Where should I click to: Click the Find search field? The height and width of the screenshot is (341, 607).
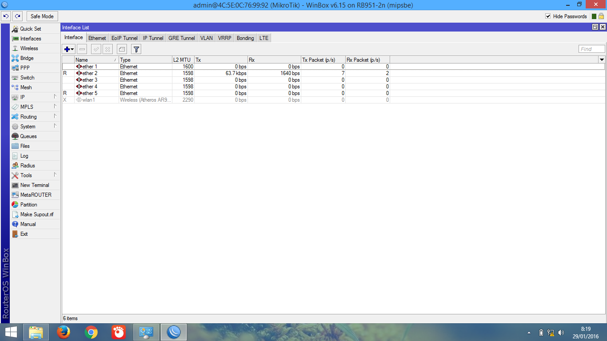coord(592,49)
